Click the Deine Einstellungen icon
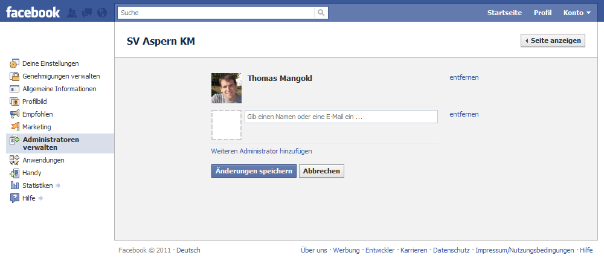The image size is (604, 261). point(14,63)
